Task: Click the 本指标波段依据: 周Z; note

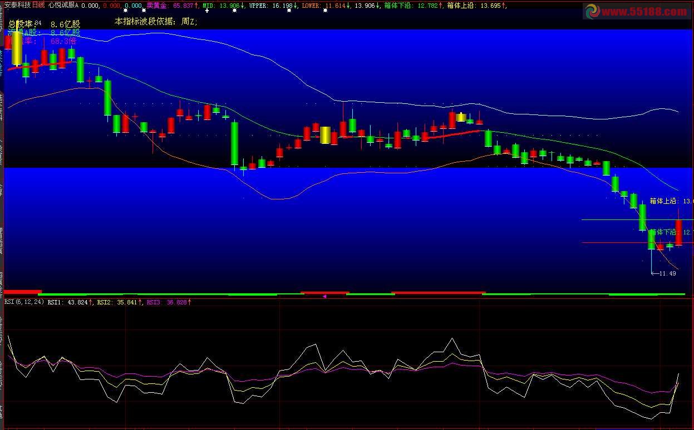Action: pos(156,22)
